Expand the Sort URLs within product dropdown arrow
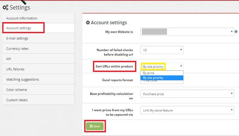This screenshot has height=136, width=239. point(181,66)
